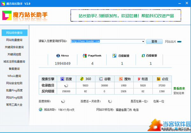Click the blue-yellow 百度权重 icon
The image size is (191, 133).
tap(114, 56)
